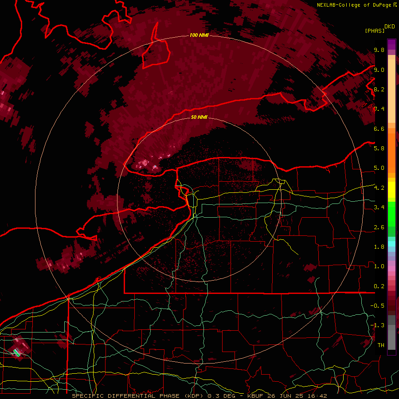The image size is (399, 399).
Task: Click the [PHAS] label above the color scale
Action: click(x=375, y=31)
